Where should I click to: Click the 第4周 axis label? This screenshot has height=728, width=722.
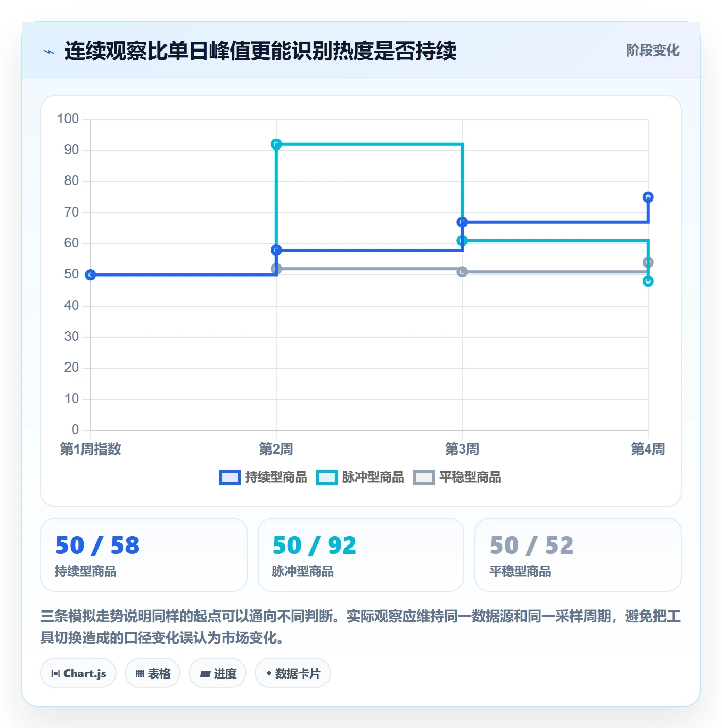point(648,449)
